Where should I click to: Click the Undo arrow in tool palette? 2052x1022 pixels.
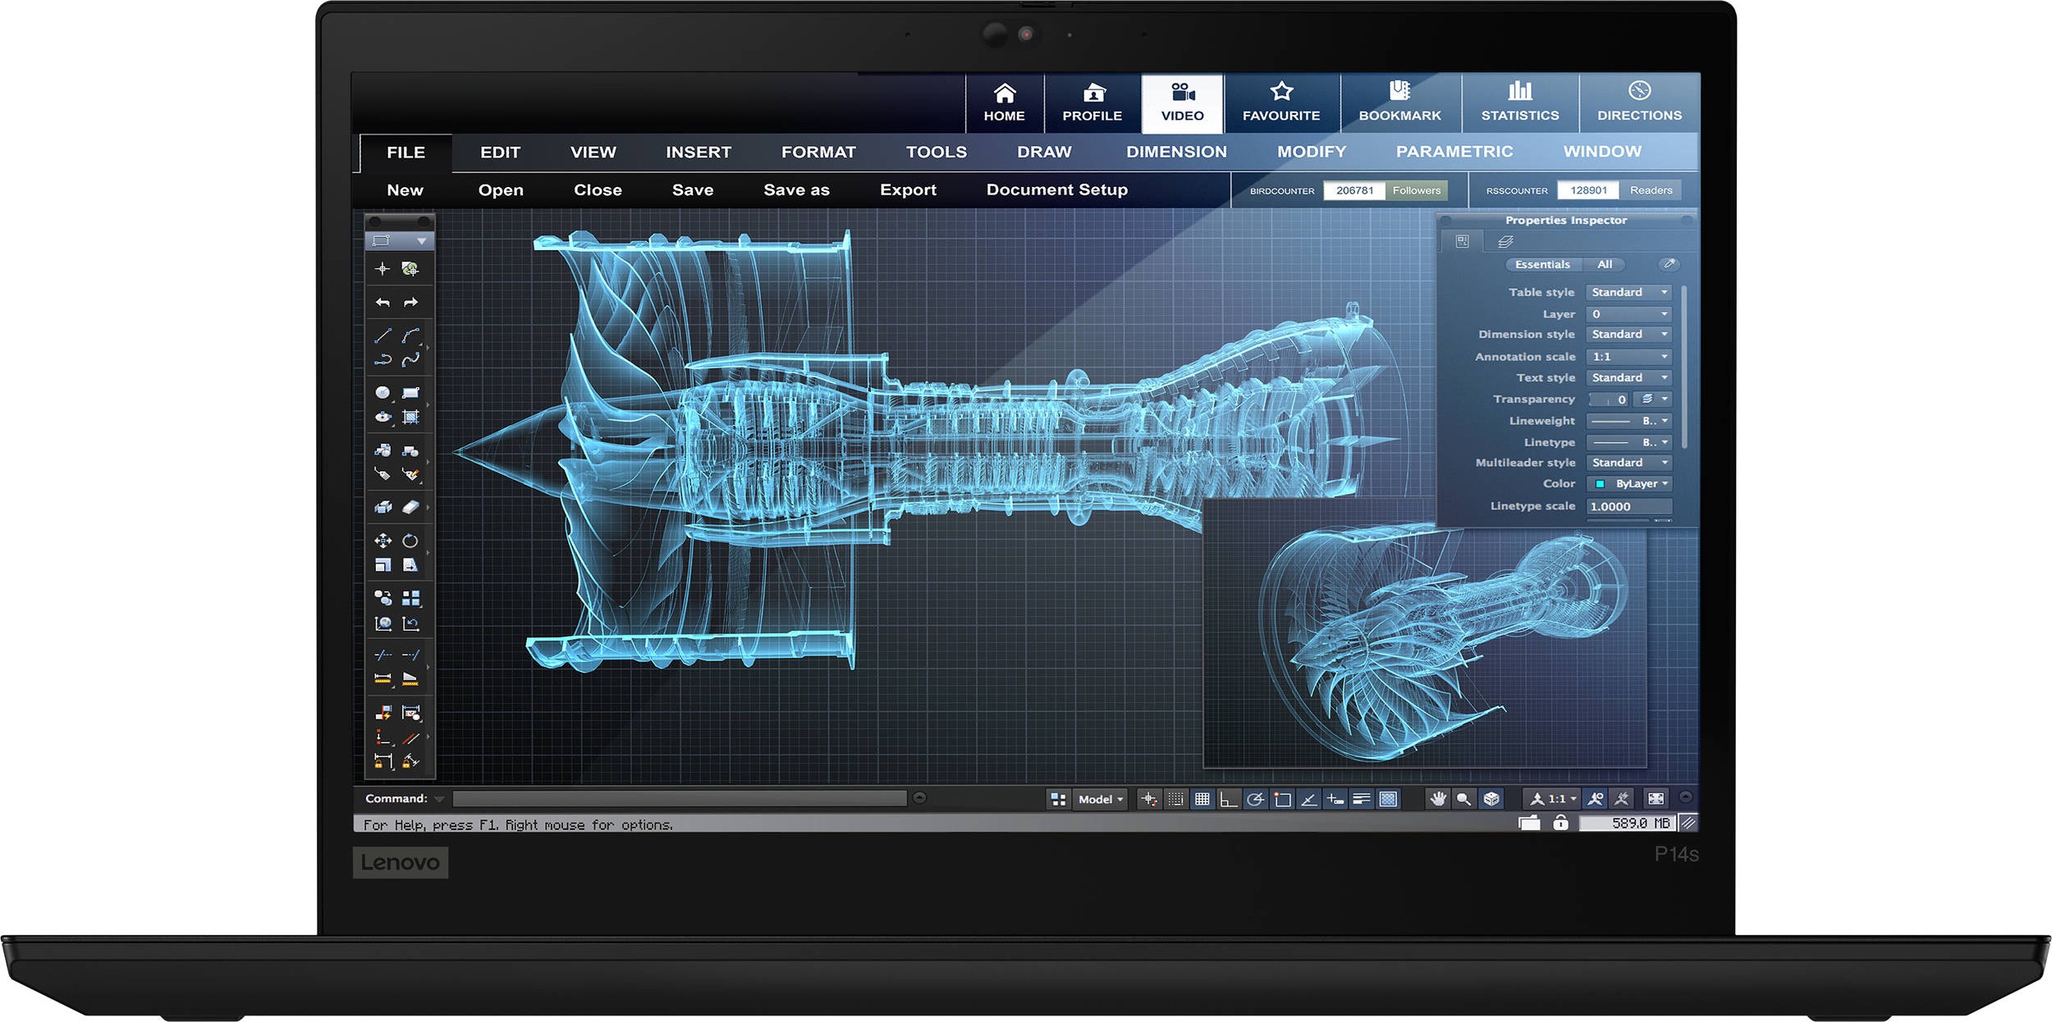382,303
